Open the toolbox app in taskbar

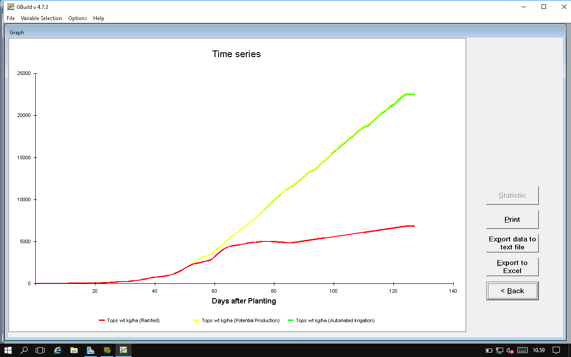coord(91,350)
